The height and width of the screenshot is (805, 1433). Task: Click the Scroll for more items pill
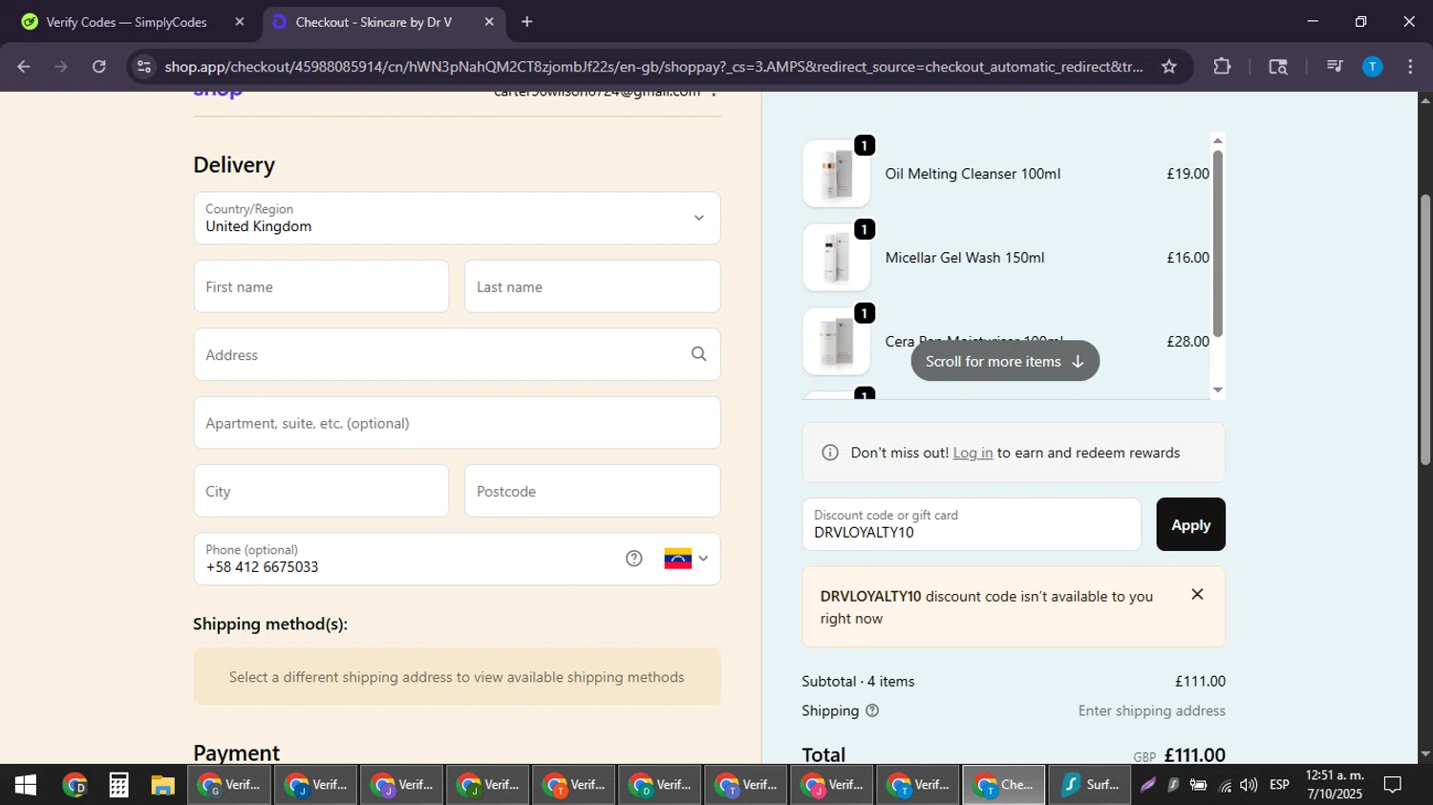(x=1005, y=361)
